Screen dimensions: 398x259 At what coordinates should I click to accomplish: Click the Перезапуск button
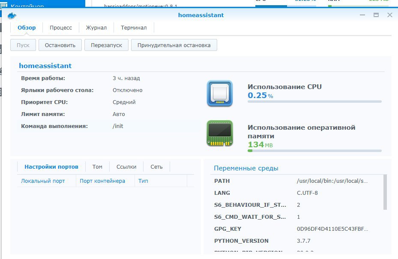106,45
